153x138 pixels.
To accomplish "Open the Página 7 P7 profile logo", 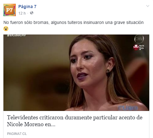I will pyautogui.click(x=10, y=10).
